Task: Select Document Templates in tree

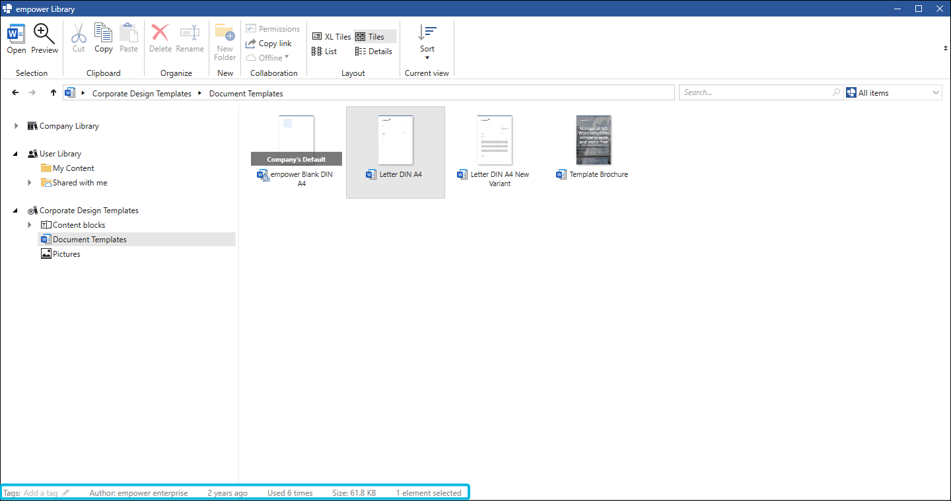Action: (136, 240)
